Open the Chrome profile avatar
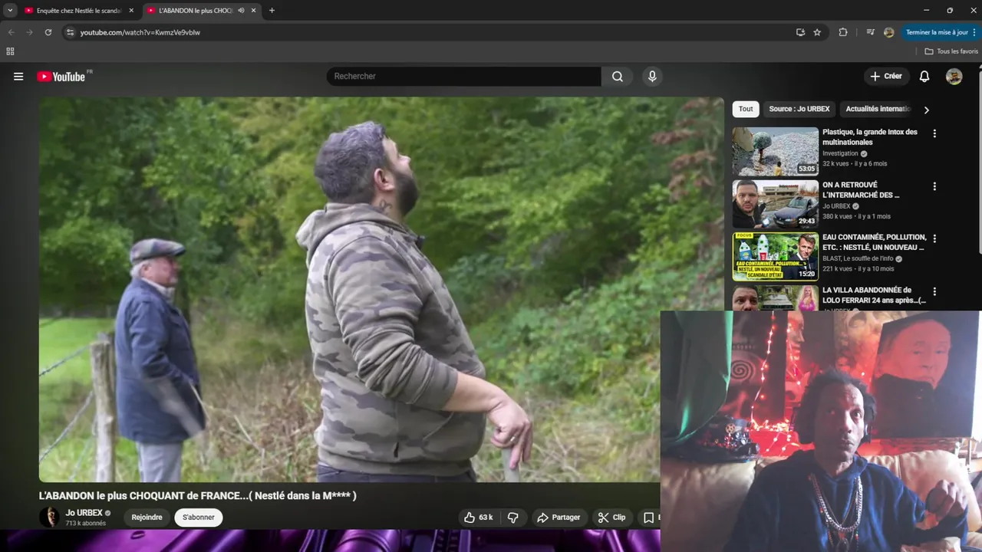This screenshot has height=552, width=982. tap(888, 32)
